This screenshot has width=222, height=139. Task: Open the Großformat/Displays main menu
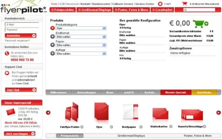(95, 10)
